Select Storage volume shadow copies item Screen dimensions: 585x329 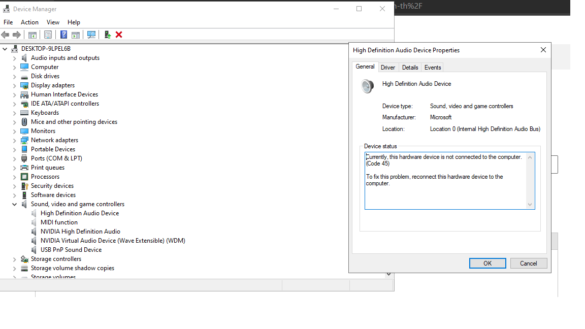click(x=73, y=268)
